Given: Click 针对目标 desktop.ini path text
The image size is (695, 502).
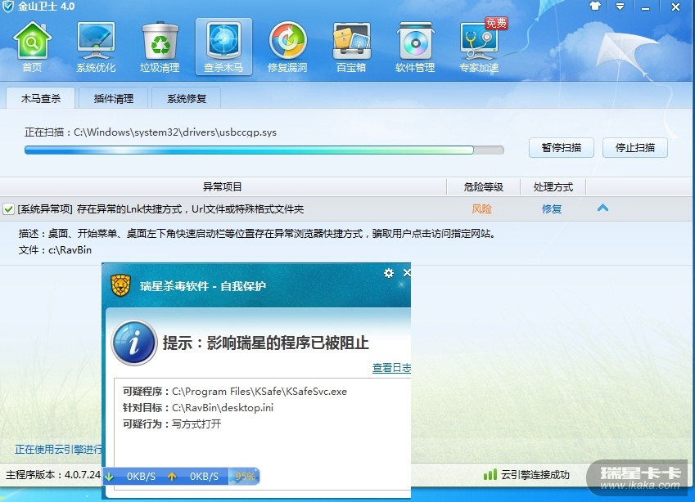Looking at the screenshot, I should pos(223,408).
